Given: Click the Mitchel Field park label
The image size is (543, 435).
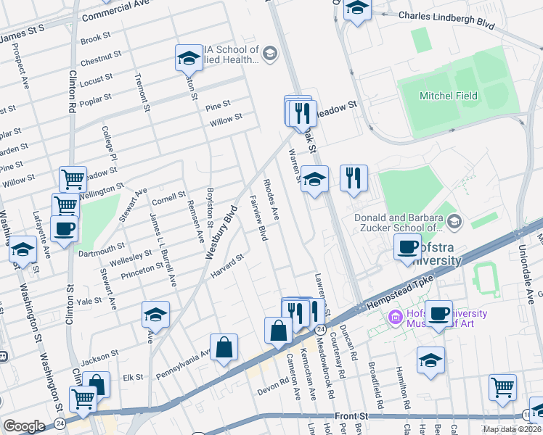Looking at the screenshot, I should click(x=449, y=96).
